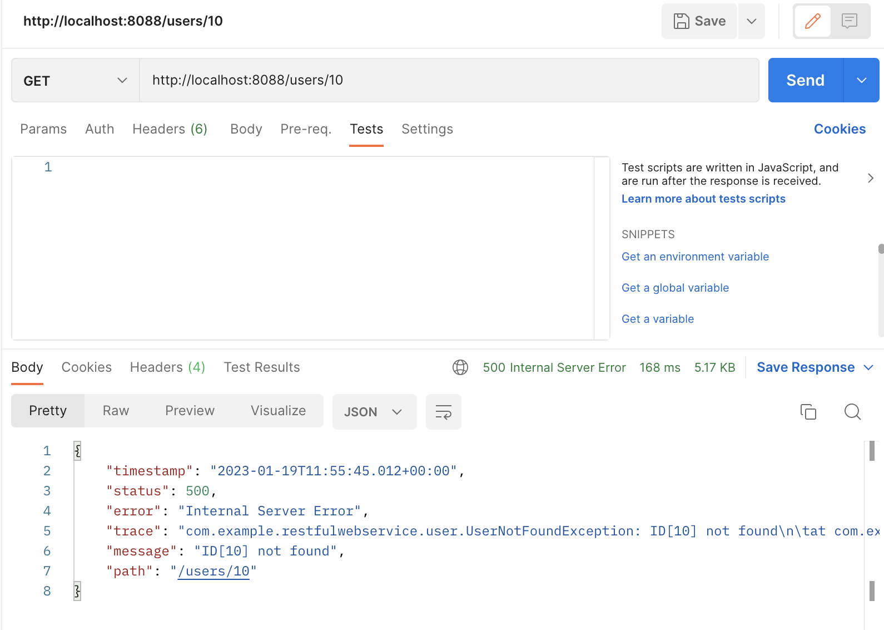Open the Pre-req. tab
This screenshot has height=630, width=884.
click(306, 129)
